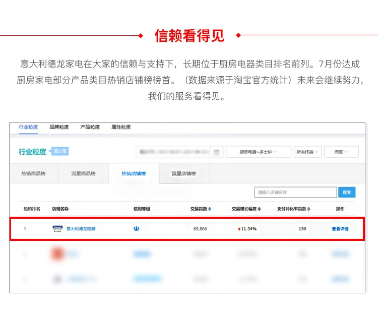Click the 159 conversion index value
This screenshot has width=378, height=315.
point(302,229)
